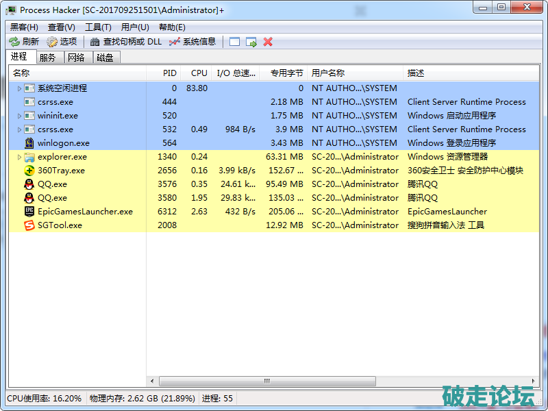The image size is (548, 411).
Task: Click Find Window and Thread icon
Action: pyautogui.click(x=251, y=42)
